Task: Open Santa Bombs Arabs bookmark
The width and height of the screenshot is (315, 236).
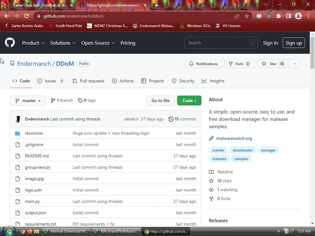Action: pyautogui.click(x=24, y=26)
